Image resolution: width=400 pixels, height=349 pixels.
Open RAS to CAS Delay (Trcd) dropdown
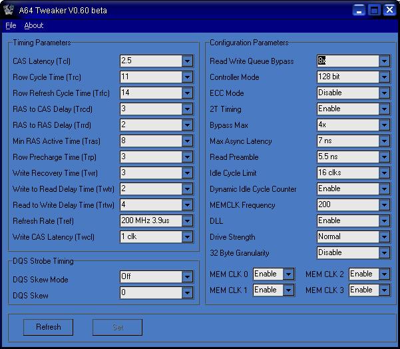pos(187,109)
